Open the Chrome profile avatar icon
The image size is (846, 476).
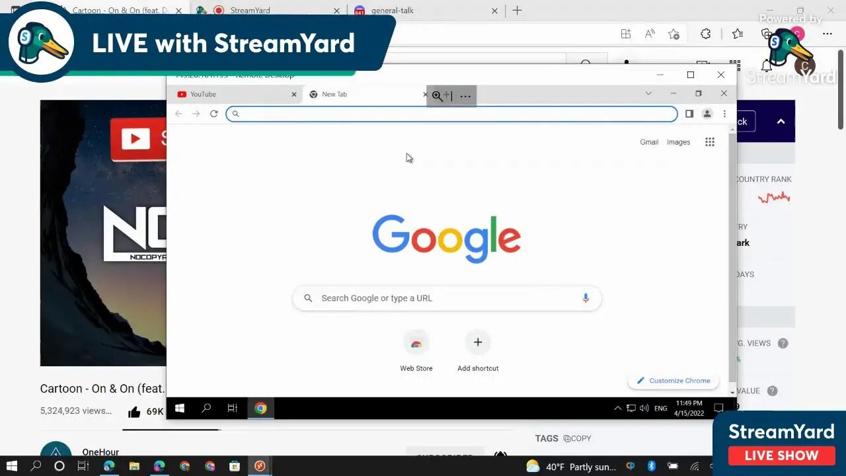707,114
